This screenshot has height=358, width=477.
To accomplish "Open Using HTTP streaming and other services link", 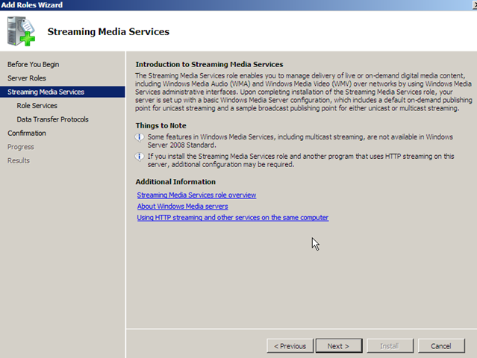I will 233,218.
